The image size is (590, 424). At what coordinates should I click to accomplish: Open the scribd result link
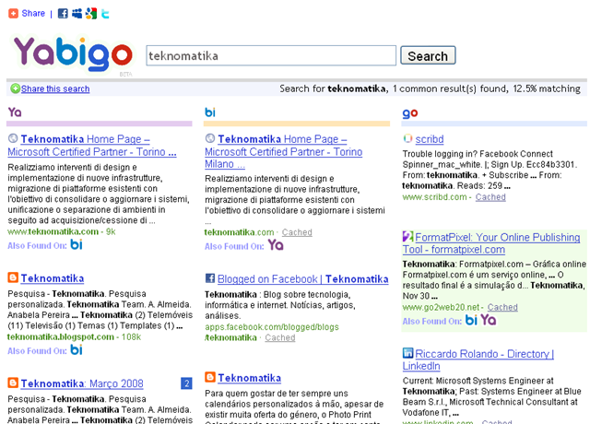click(x=430, y=139)
